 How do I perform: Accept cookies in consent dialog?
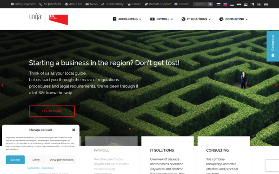15,160
